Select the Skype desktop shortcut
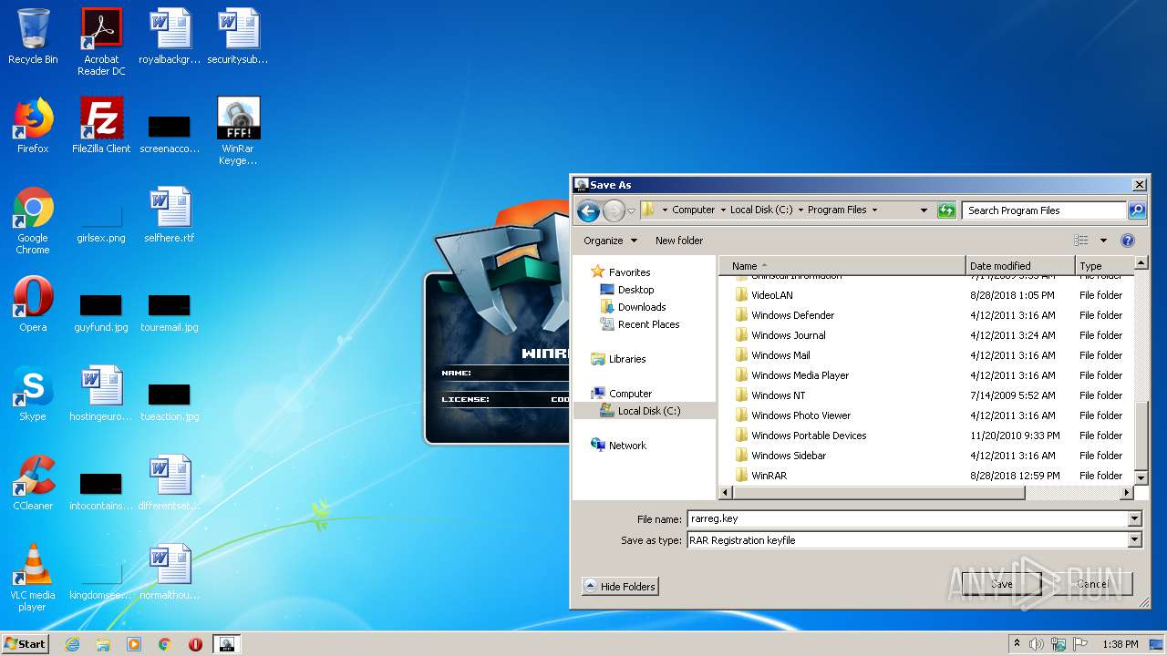This screenshot has height=656, width=1167. tap(33, 394)
